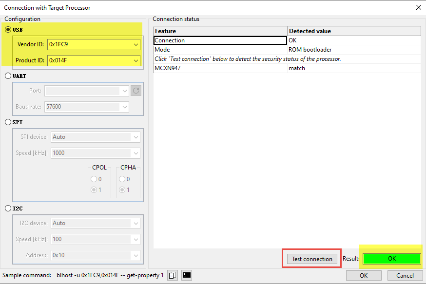Enable the SPI connection option
The width and height of the screenshot is (426, 284).
(x=8, y=122)
